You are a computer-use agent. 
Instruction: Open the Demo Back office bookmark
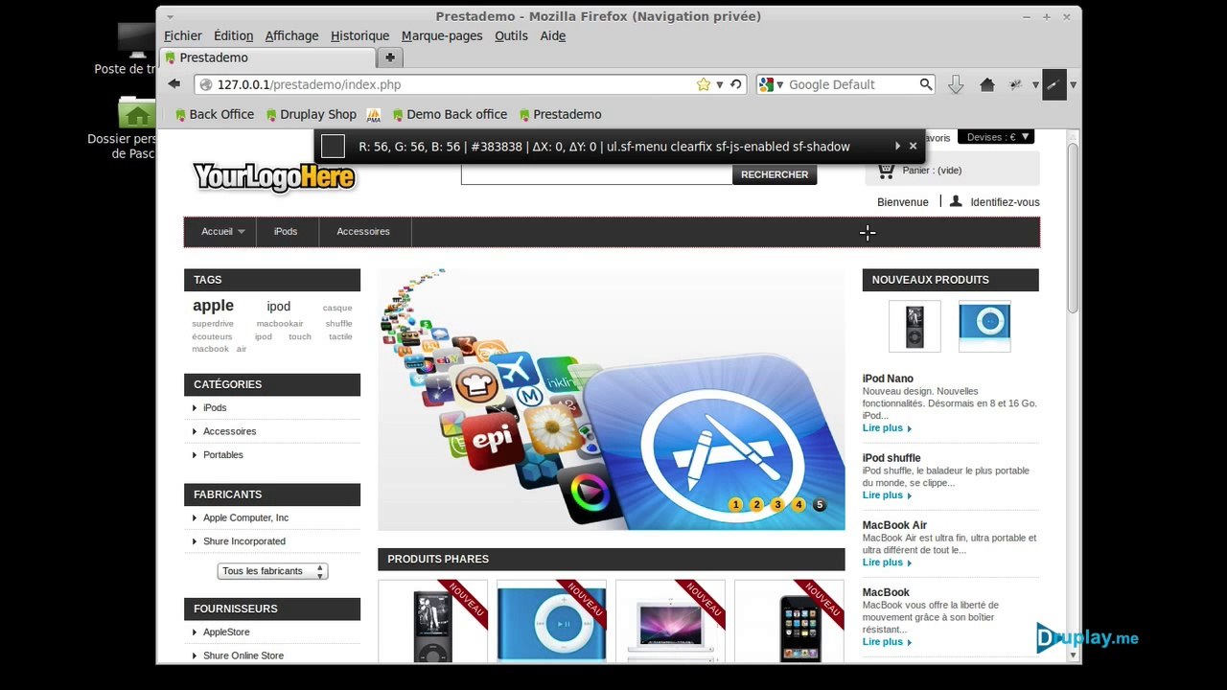click(x=449, y=115)
